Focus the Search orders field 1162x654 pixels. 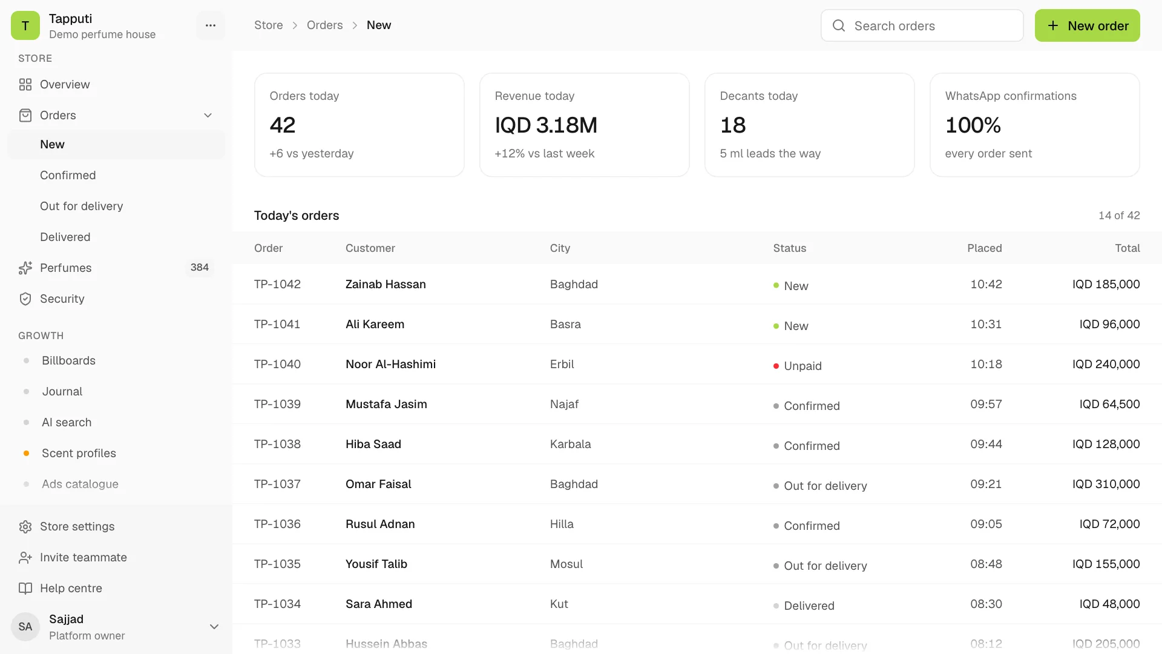[x=922, y=25]
